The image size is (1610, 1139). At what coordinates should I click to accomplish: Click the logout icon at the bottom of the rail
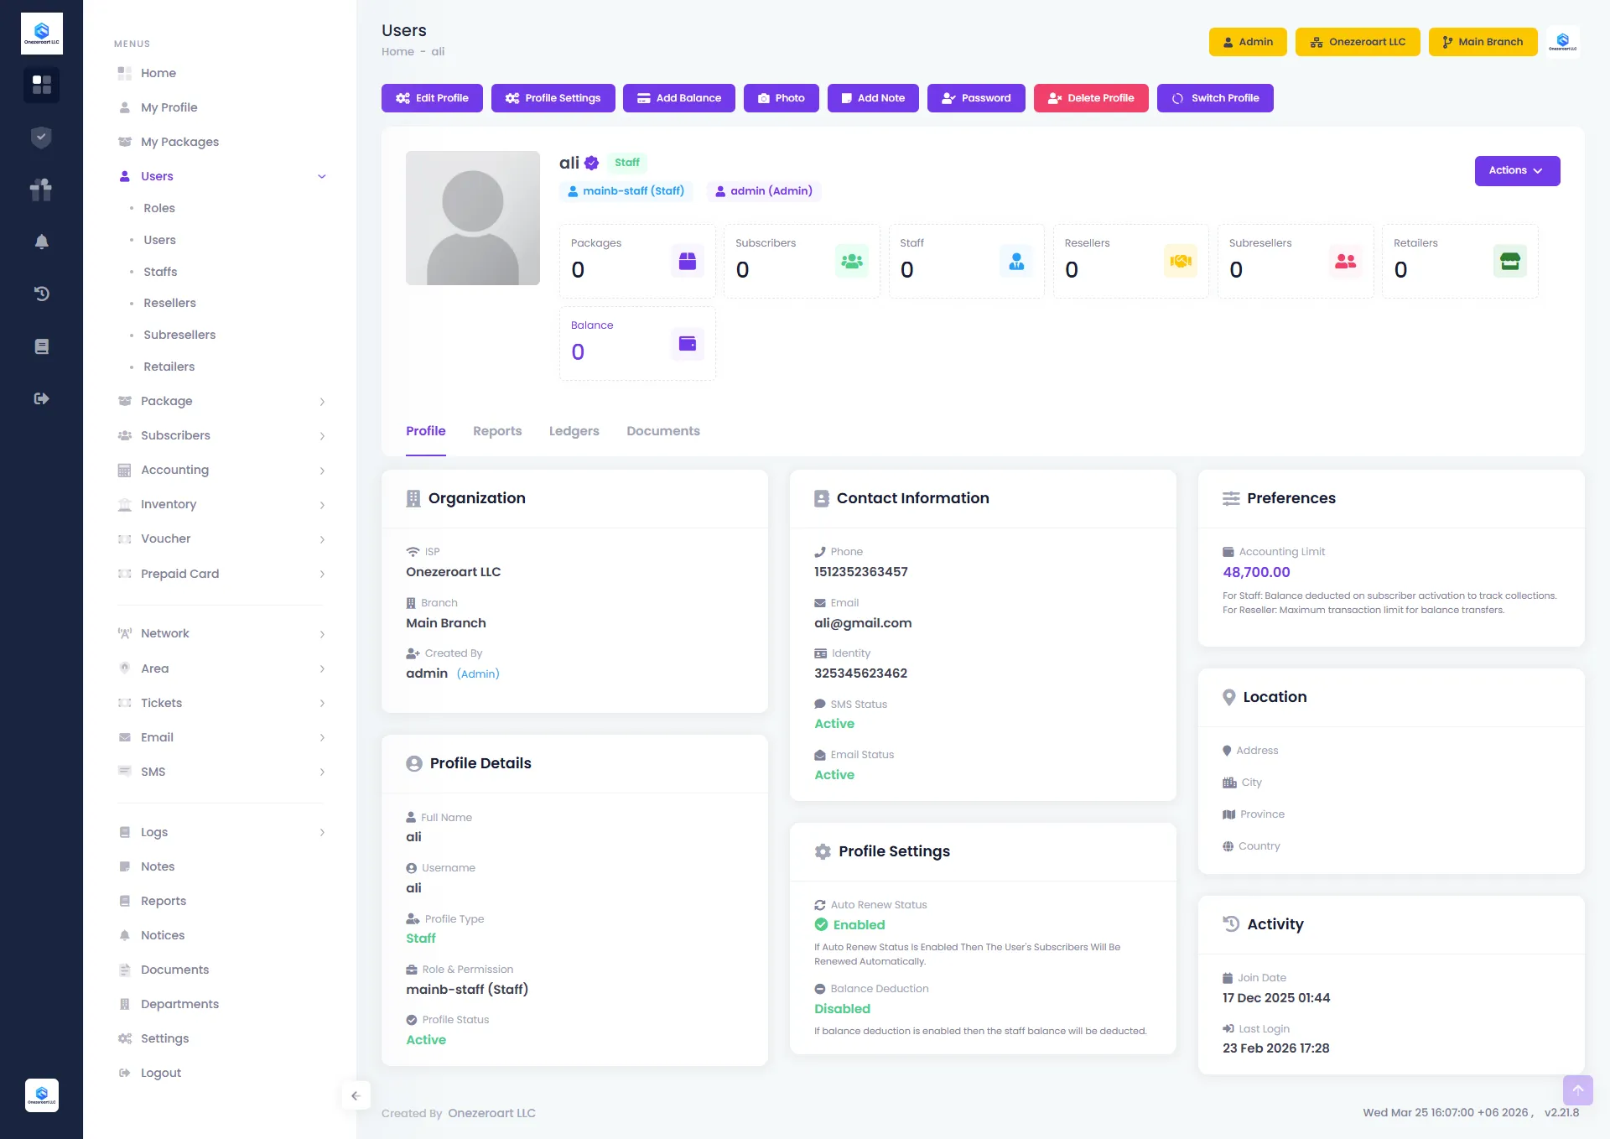click(x=41, y=398)
